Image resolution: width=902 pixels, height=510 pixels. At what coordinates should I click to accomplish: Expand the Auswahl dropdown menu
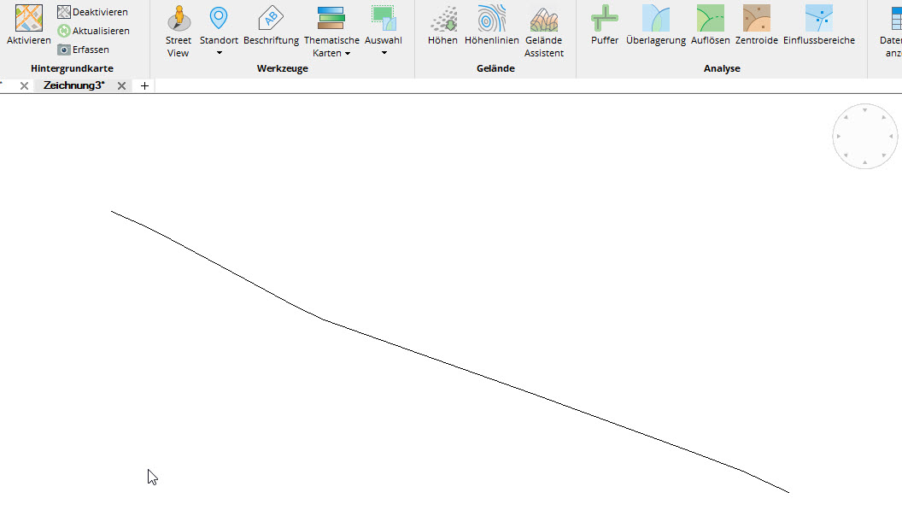(x=384, y=53)
